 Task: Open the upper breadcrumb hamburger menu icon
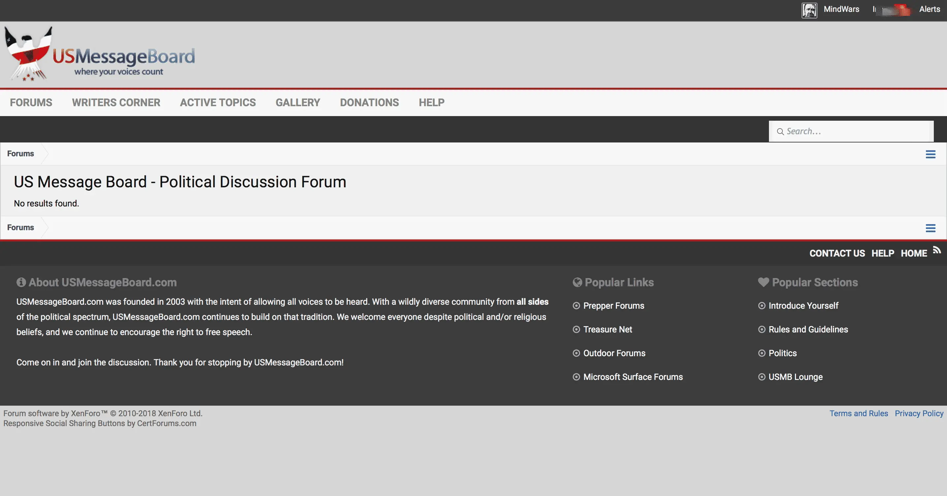pos(931,154)
